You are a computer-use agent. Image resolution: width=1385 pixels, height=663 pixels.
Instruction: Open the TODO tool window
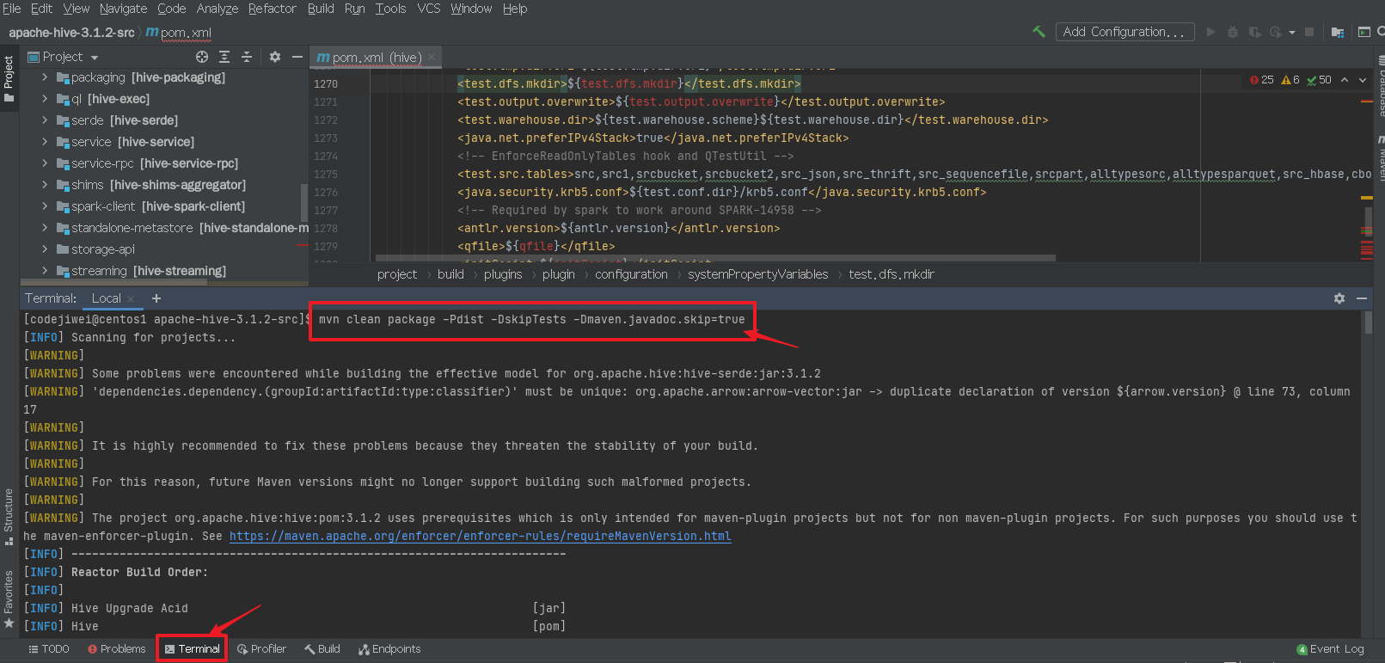(49, 649)
